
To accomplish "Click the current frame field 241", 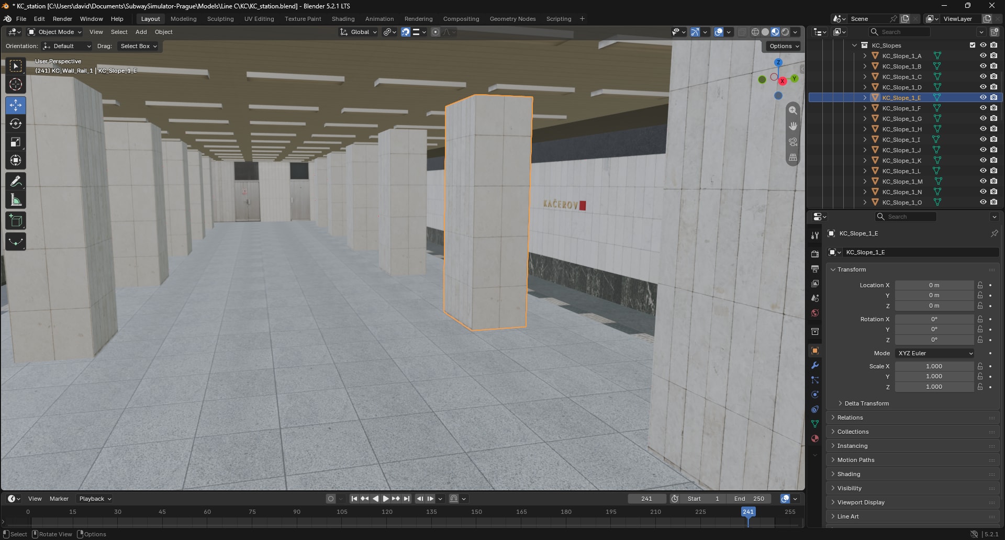I will [x=647, y=499].
